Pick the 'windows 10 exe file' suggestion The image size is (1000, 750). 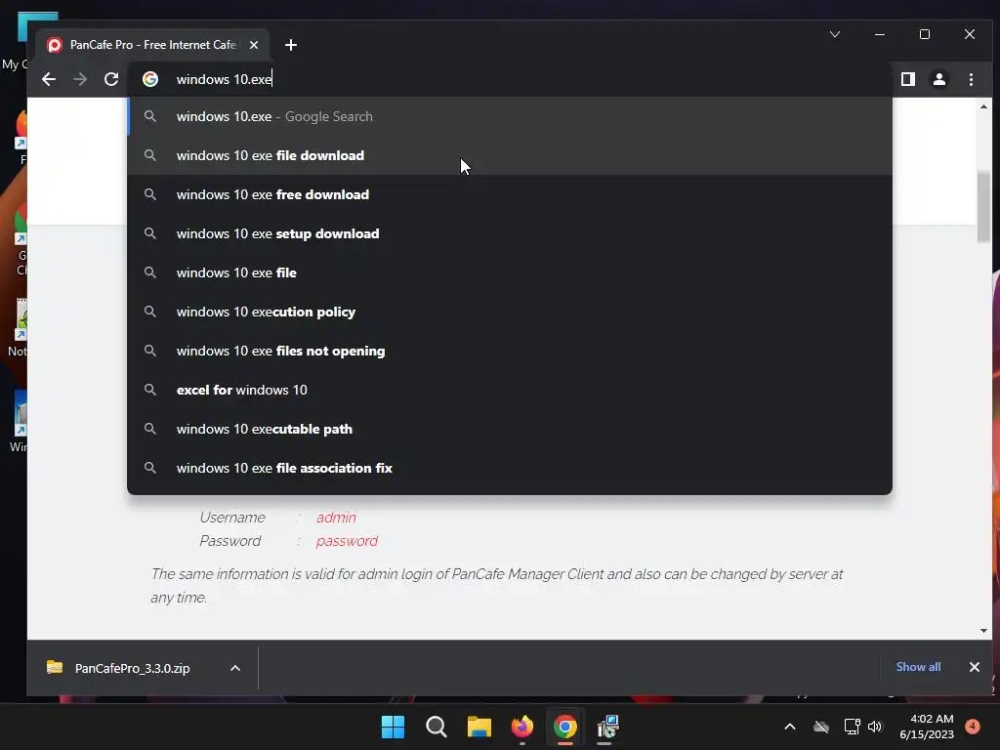[510, 272]
